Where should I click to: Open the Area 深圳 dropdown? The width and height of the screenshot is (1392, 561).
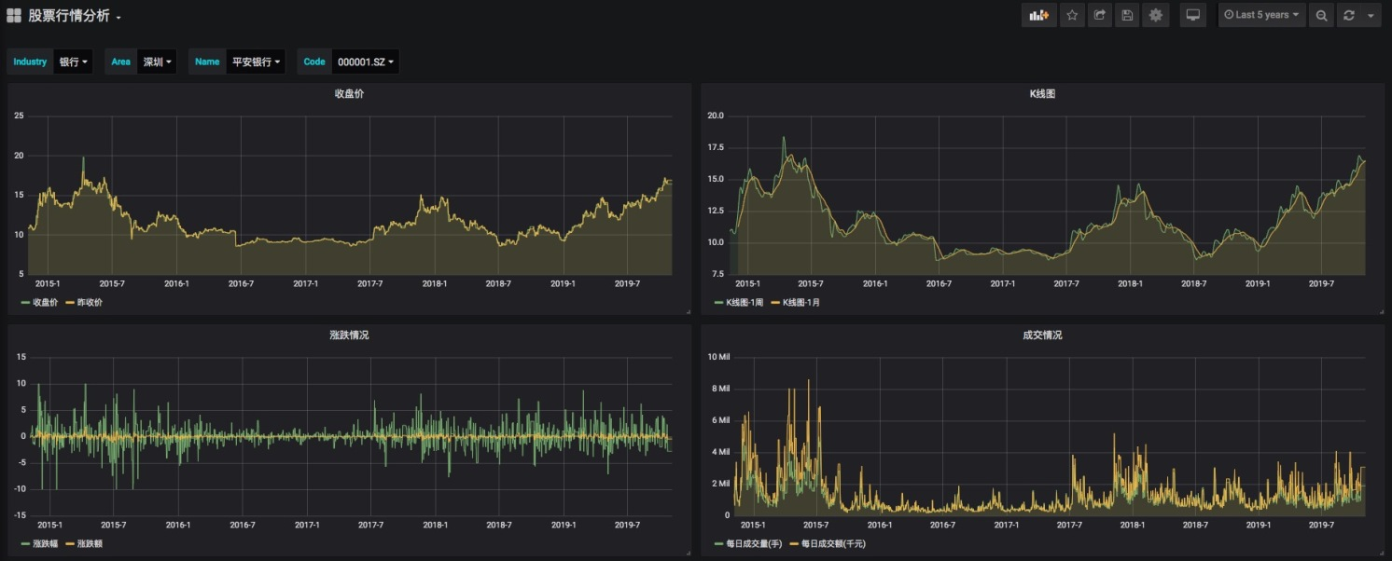(x=157, y=62)
